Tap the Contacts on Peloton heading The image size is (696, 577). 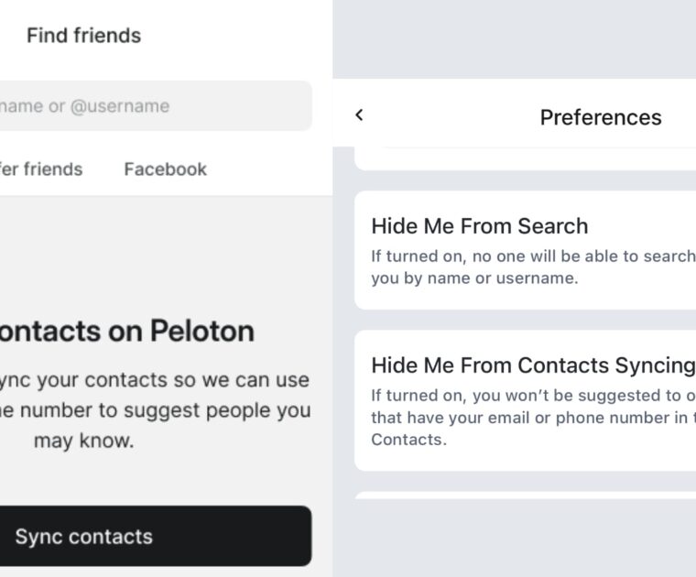pyautogui.click(x=126, y=331)
